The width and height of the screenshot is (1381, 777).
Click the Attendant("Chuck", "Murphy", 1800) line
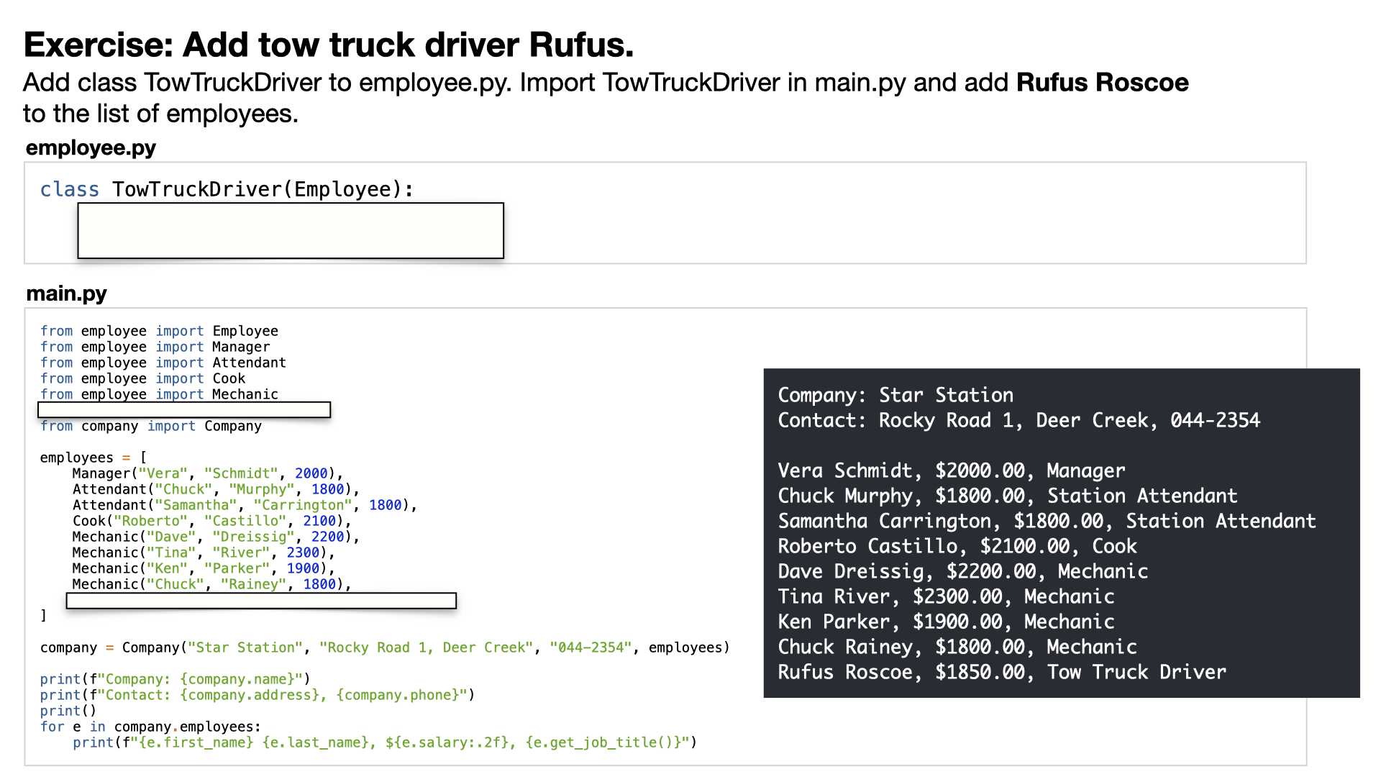(x=216, y=489)
